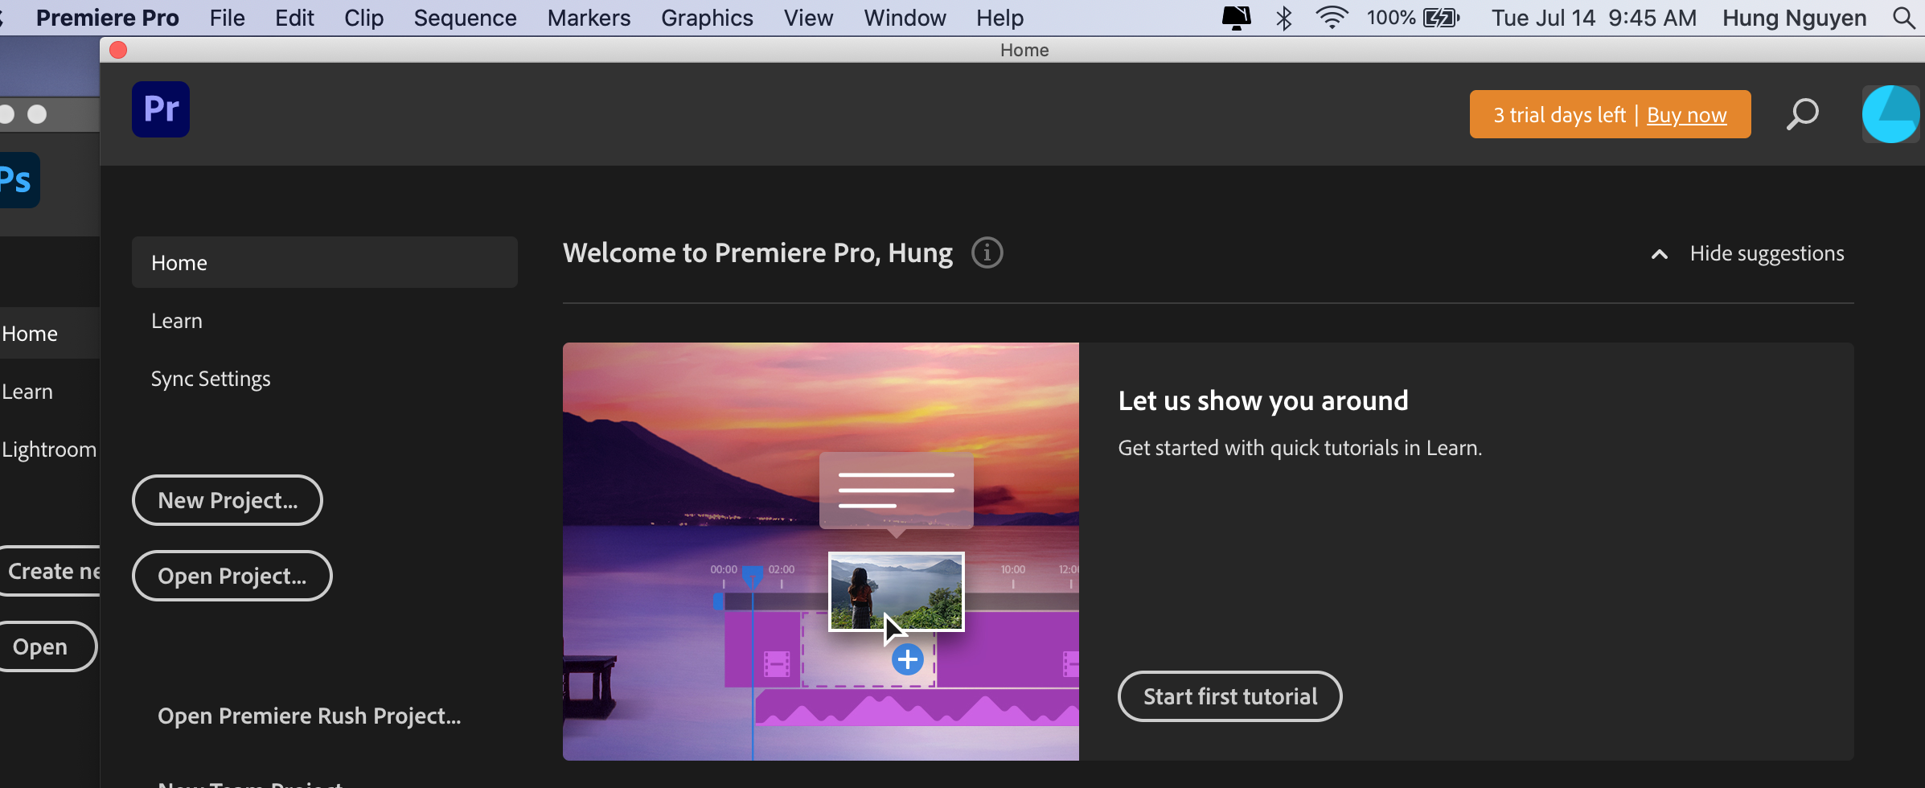Click the sunset lake tutorial thumbnail
The width and height of the screenshot is (1925, 788).
pos(820,552)
